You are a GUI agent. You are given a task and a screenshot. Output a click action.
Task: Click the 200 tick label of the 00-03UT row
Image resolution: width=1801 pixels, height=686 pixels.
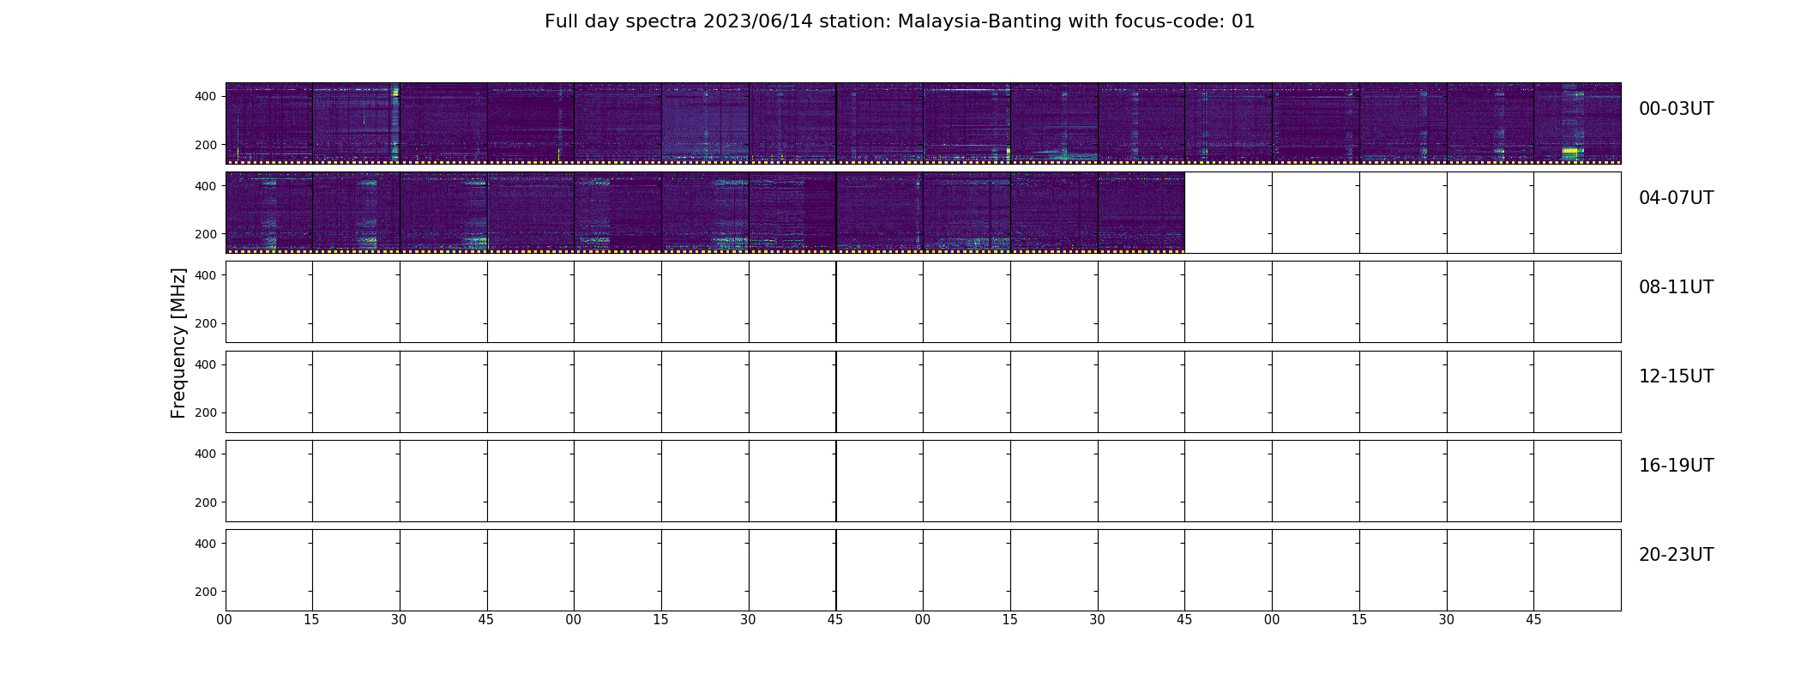coord(206,145)
